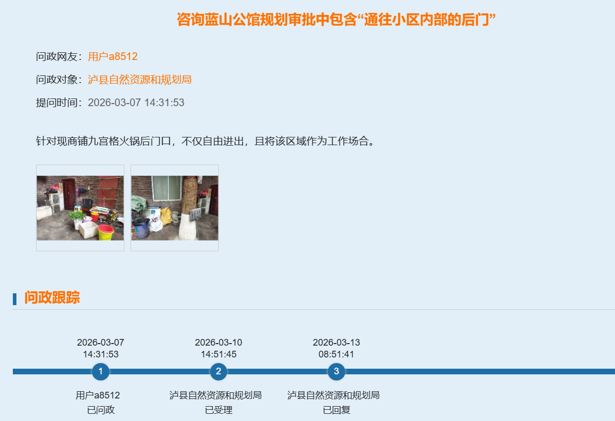Click the 提问时间 value 2026-03-07 14:31:53
The image size is (615, 421).
(x=136, y=103)
